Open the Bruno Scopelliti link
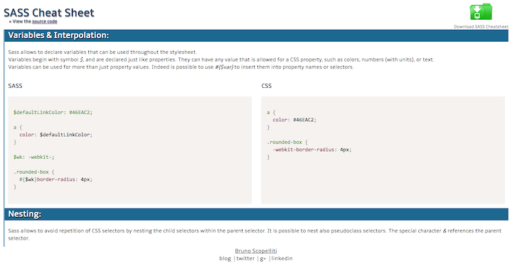Viewport: 512px width, 268px height. (256, 251)
